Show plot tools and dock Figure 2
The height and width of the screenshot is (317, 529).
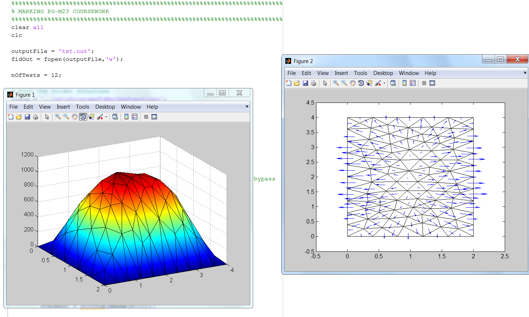(x=432, y=83)
